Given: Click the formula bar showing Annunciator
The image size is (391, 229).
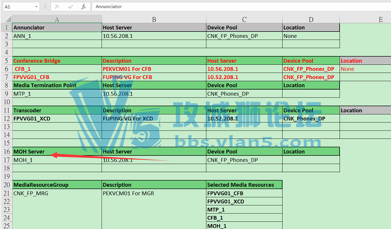Looking at the screenshot, I should (241, 7).
